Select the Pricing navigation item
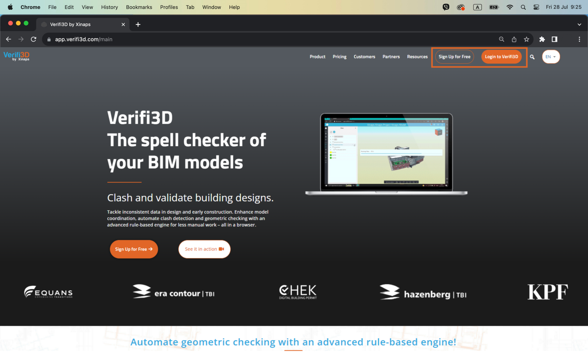Image resolution: width=588 pixels, height=352 pixels. pyautogui.click(x=339, y=57)
